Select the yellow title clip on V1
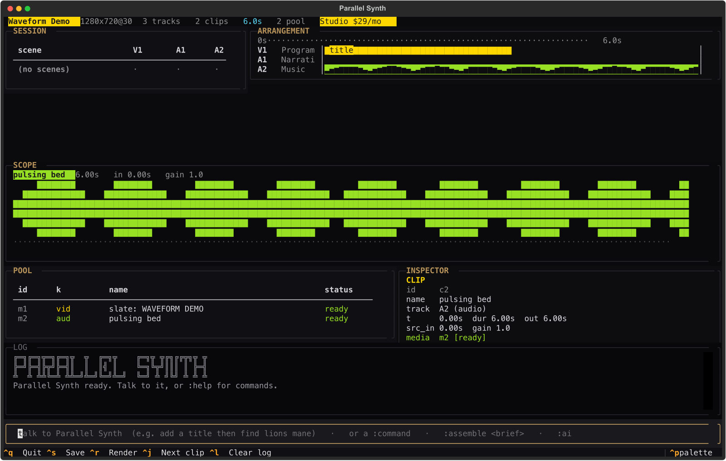Screen dimensions: 726x461 coord(418,50)
